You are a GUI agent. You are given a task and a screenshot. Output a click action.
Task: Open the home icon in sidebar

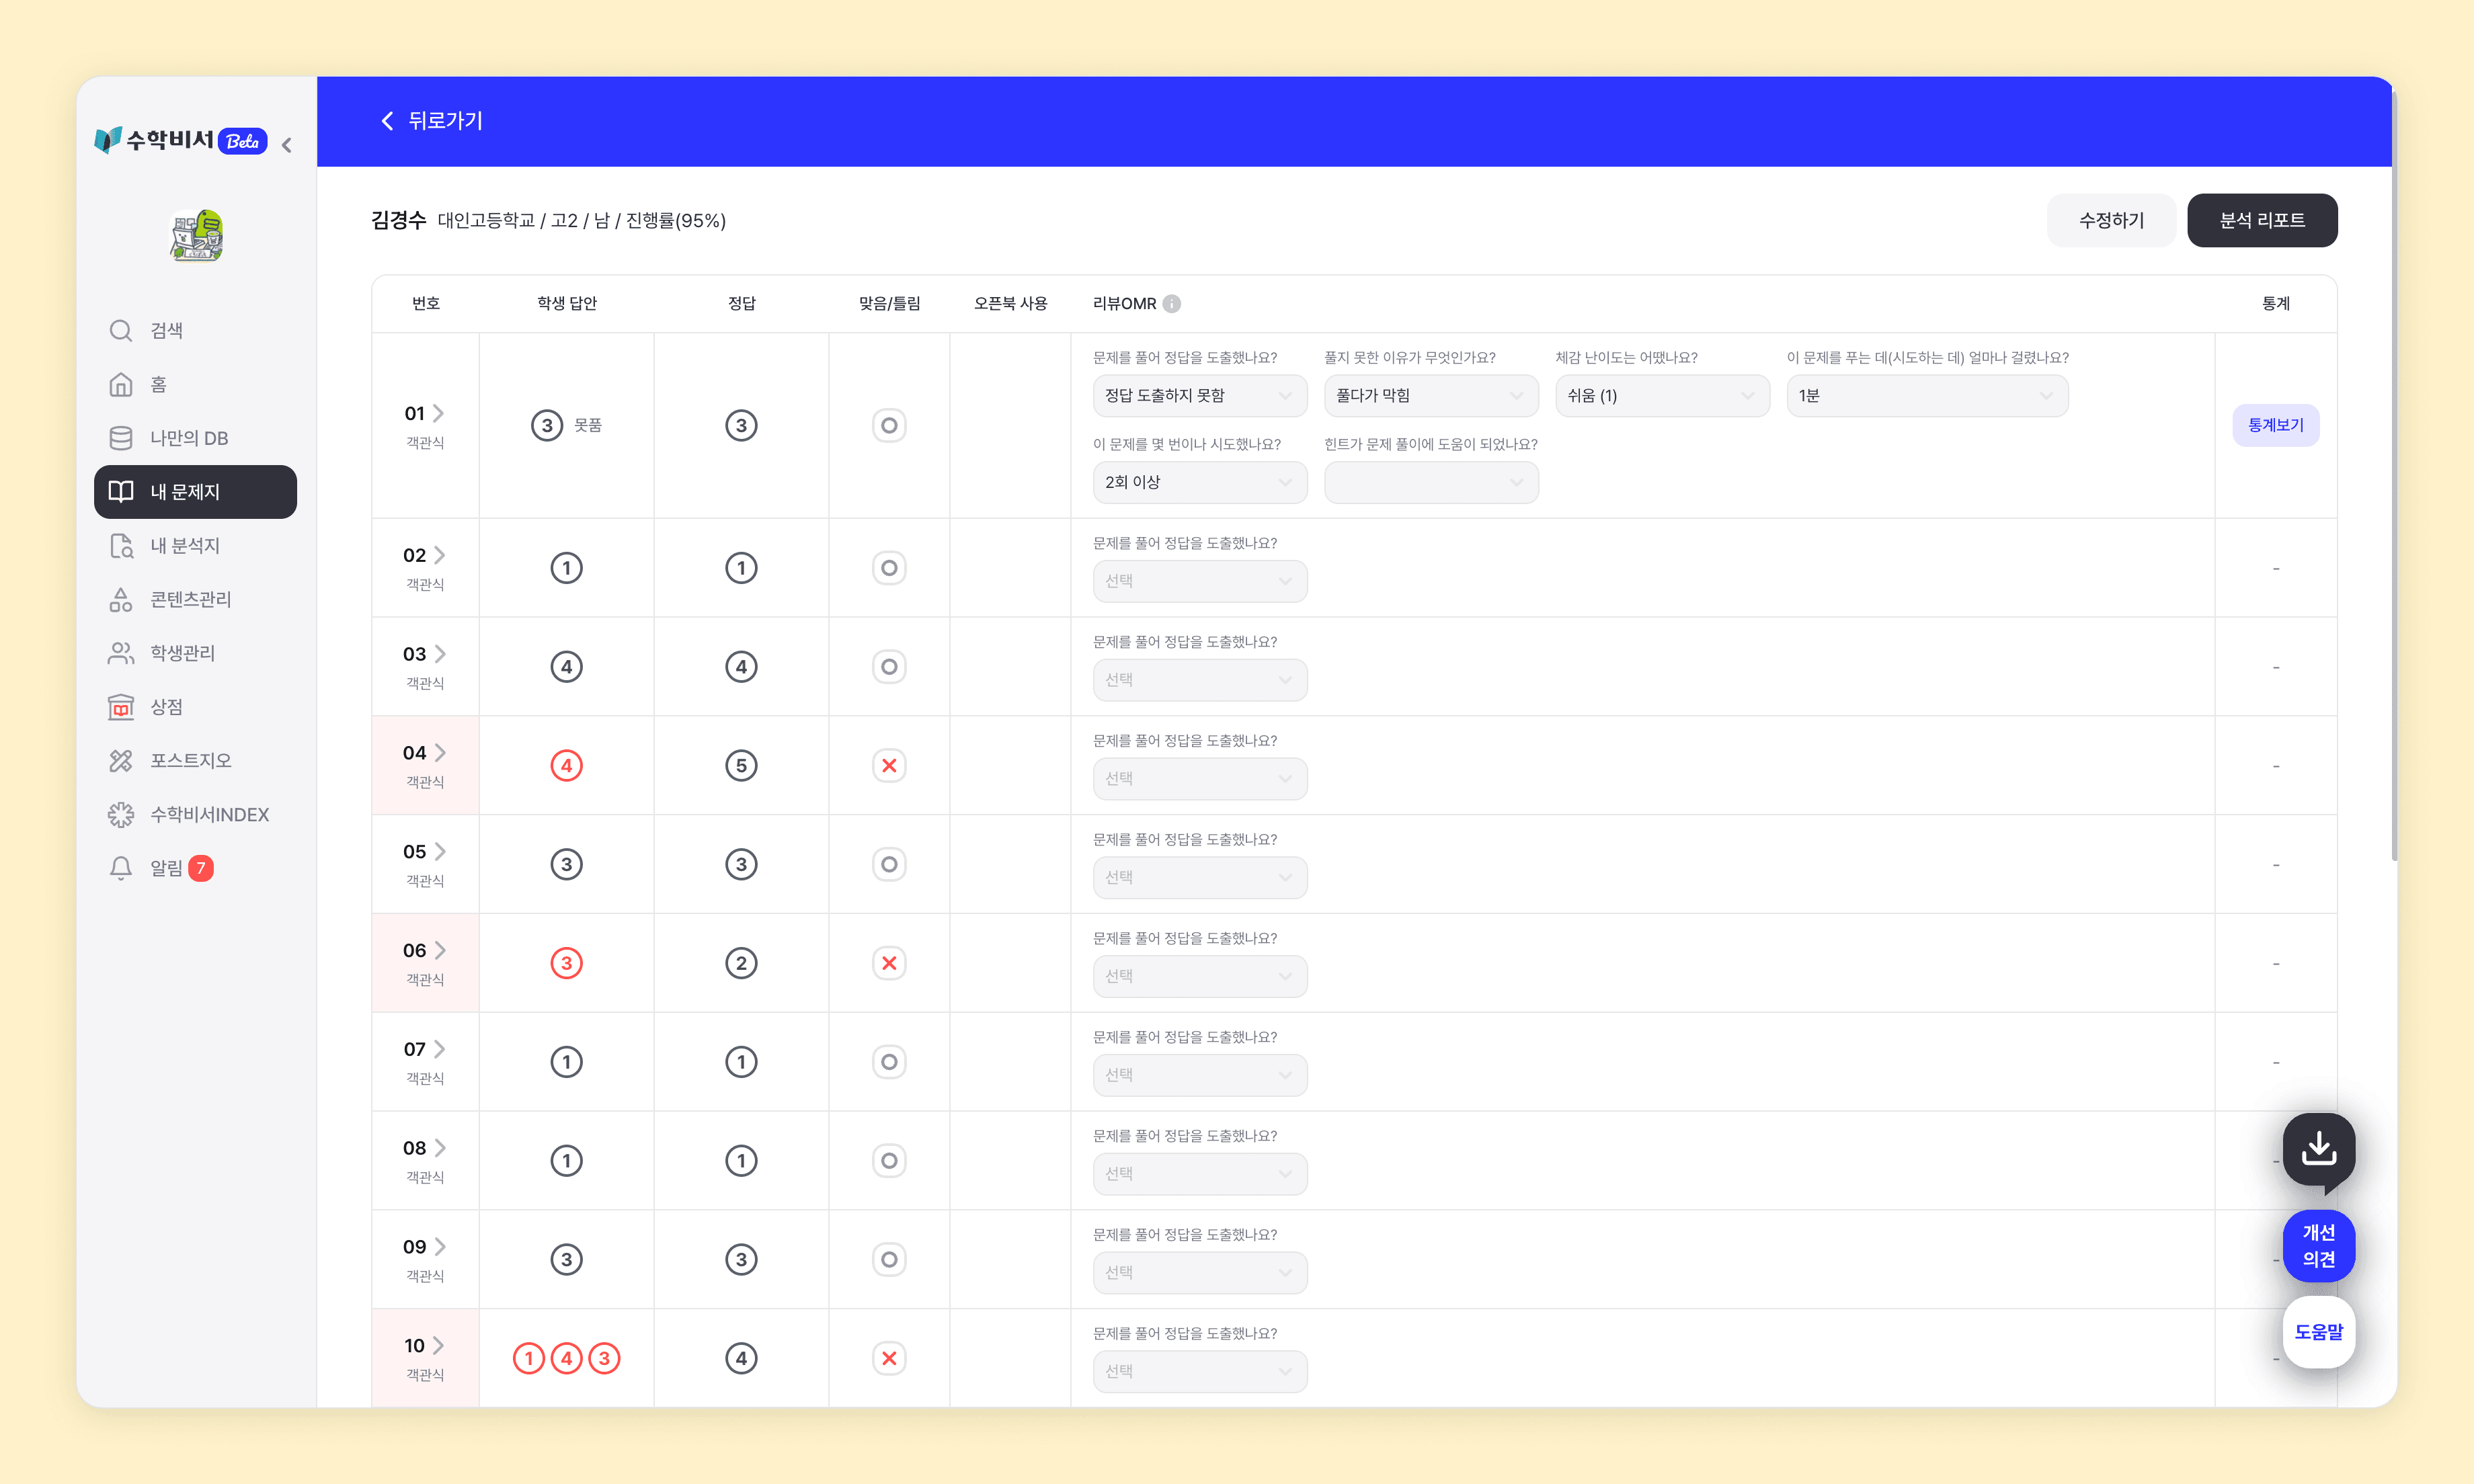120,384
